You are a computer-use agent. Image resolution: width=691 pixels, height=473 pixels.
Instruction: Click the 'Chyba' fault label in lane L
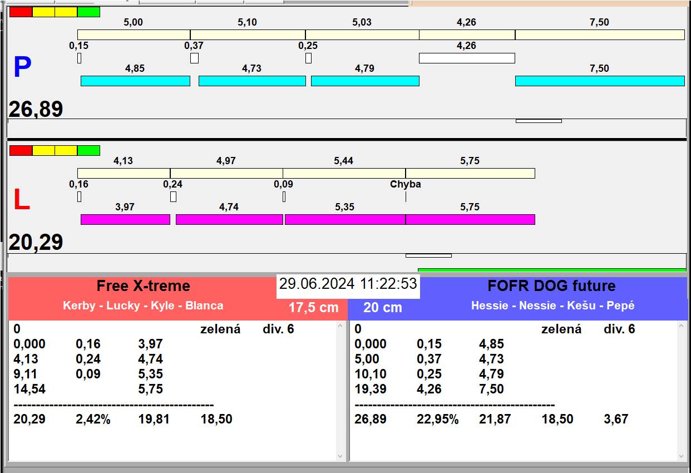406,184
